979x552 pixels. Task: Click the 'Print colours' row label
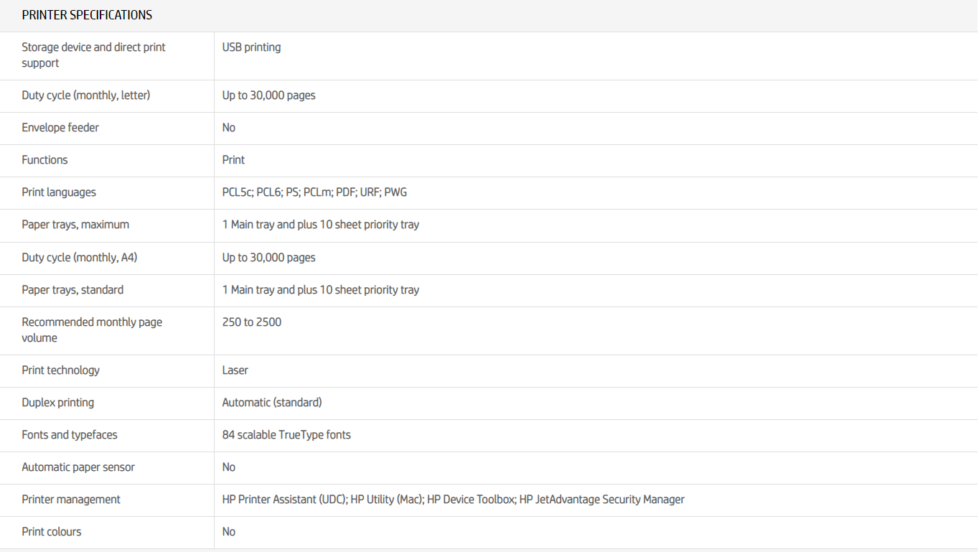click(52, 532)
